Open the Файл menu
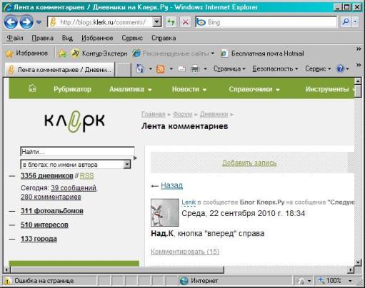 click(x=15, y=38)
